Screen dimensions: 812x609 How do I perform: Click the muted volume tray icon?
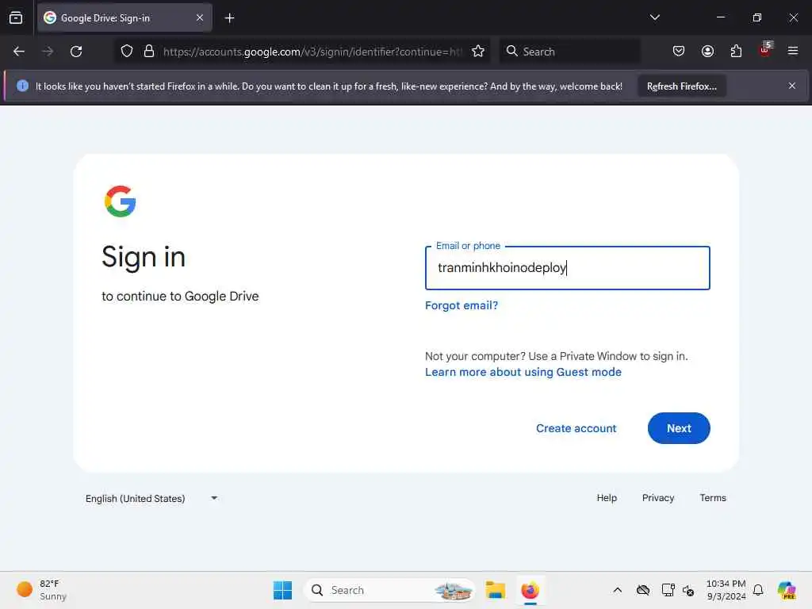688,590
